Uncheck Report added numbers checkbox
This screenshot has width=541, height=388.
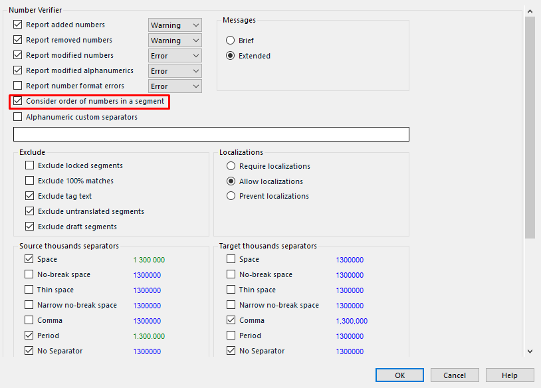coord(17,25)
